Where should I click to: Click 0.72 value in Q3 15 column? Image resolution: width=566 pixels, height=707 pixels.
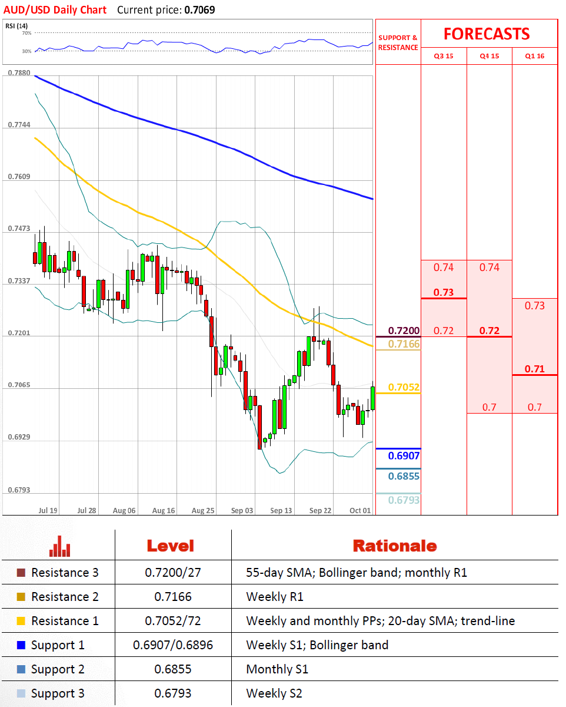[x=444, y=331]
